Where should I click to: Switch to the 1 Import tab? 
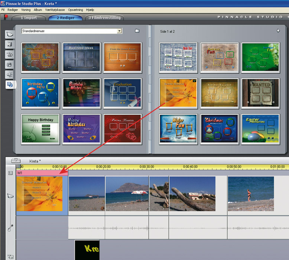[29, 18]
